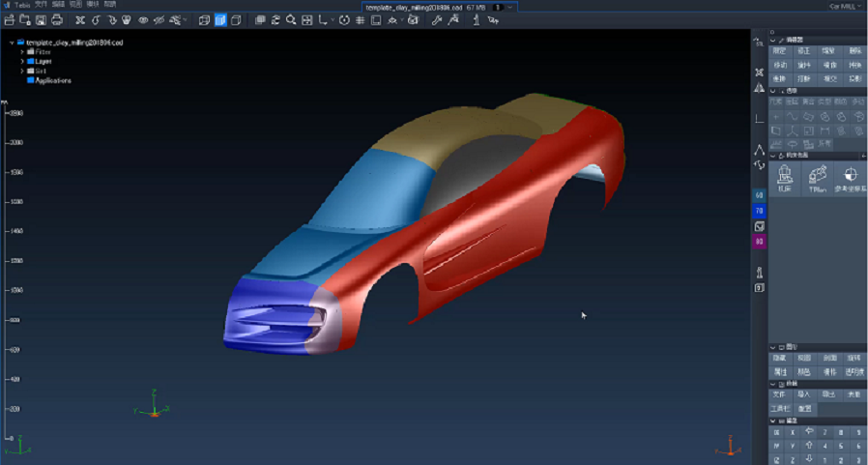Screen dimensions: 868x465
Task: Click the small arrow at reference panel's right edge
Action: (864, 156)
